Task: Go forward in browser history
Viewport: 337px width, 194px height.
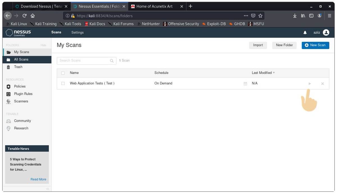Action: (16, 16)
